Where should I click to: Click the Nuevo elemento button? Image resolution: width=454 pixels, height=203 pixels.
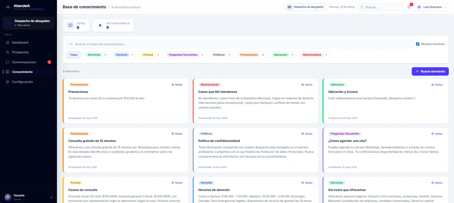pyautogui.click(x=430, y=71)
